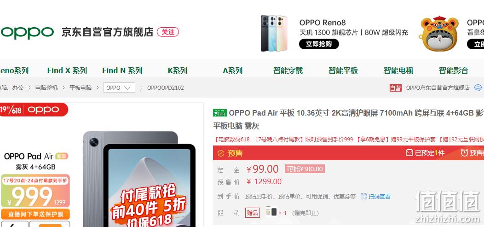Viewport: 484px width, 227px height.
Task: Follow the store with the 关注 button
Action: pyautogui.click(x=168, y=32)
